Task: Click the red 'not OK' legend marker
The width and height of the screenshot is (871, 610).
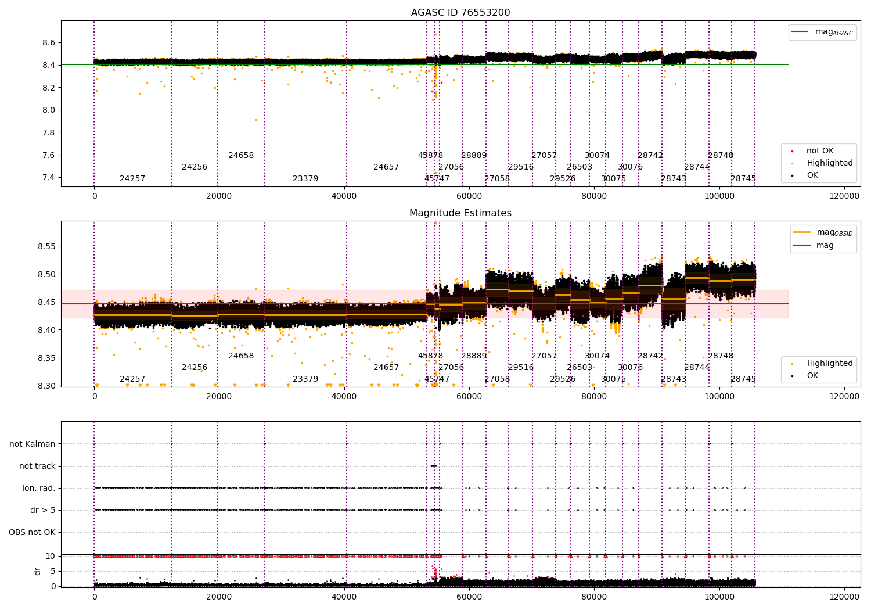Action: [x=793, y=151]
